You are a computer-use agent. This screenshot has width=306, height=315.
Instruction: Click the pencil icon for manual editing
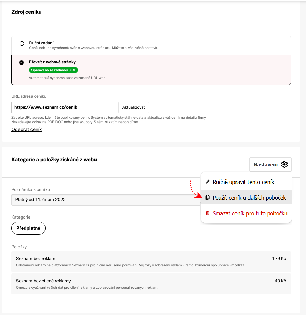pos(207,182)
